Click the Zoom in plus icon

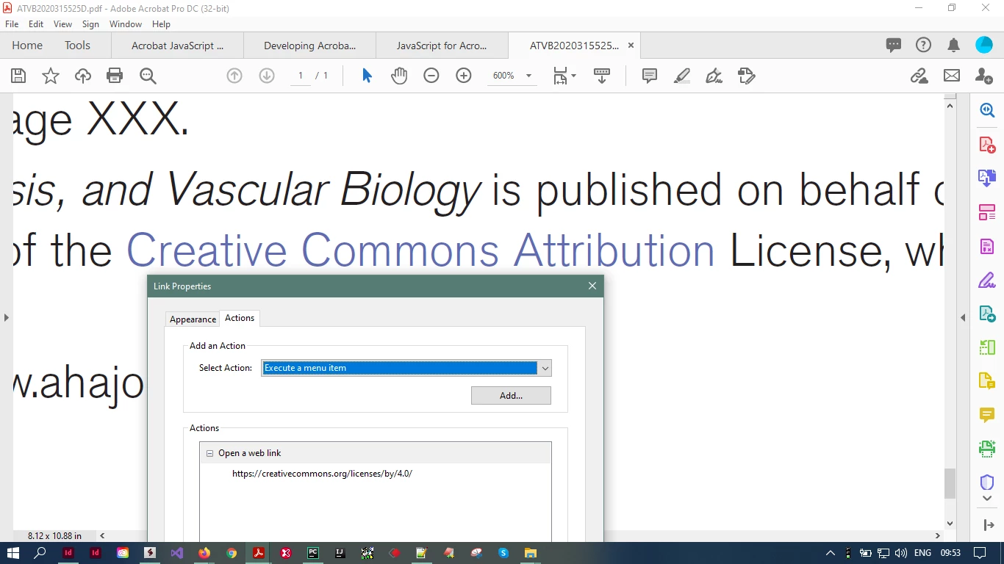coord(464,76)
